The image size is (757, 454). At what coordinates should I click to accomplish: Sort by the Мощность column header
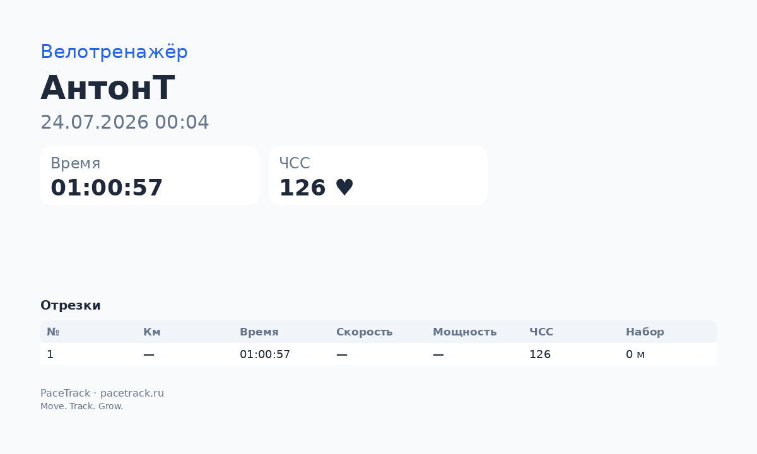point(465,332)
